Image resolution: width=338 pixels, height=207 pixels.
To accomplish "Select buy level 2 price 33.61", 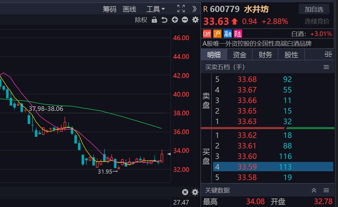I will 247,146.
